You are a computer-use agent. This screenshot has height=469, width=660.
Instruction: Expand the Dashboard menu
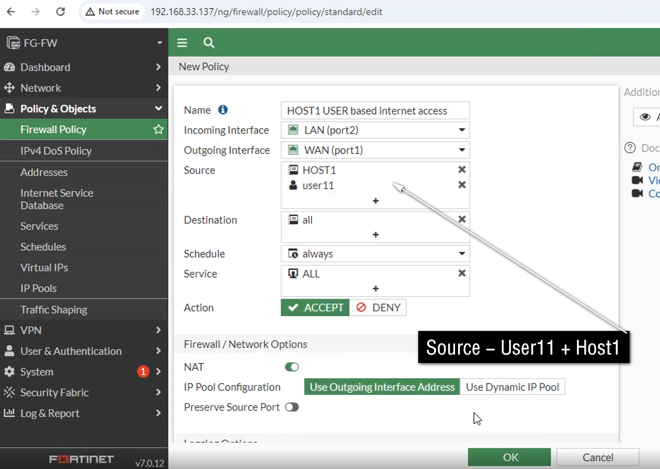point(84,67)
